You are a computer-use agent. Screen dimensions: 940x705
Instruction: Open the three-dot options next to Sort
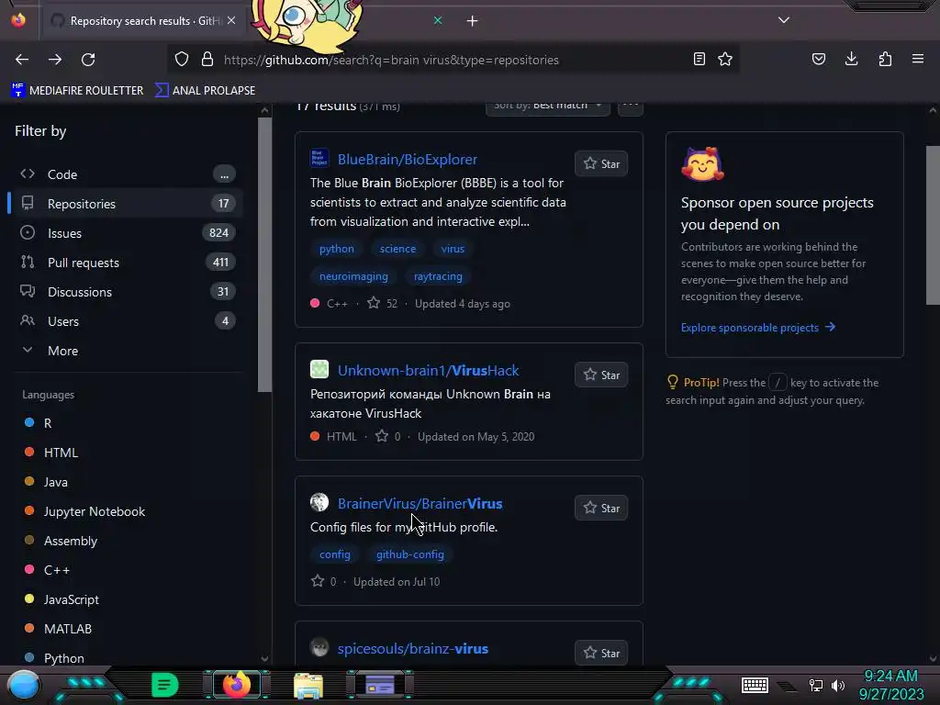630,106
